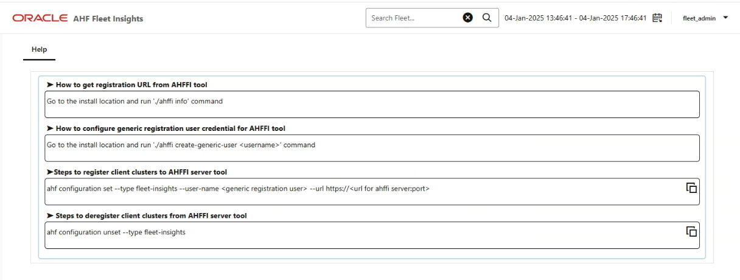This screenshot has height=280, width=740.
Task: Click the 'ahf configuration unset --type fleet-insights' text
Action: point(116,232)
